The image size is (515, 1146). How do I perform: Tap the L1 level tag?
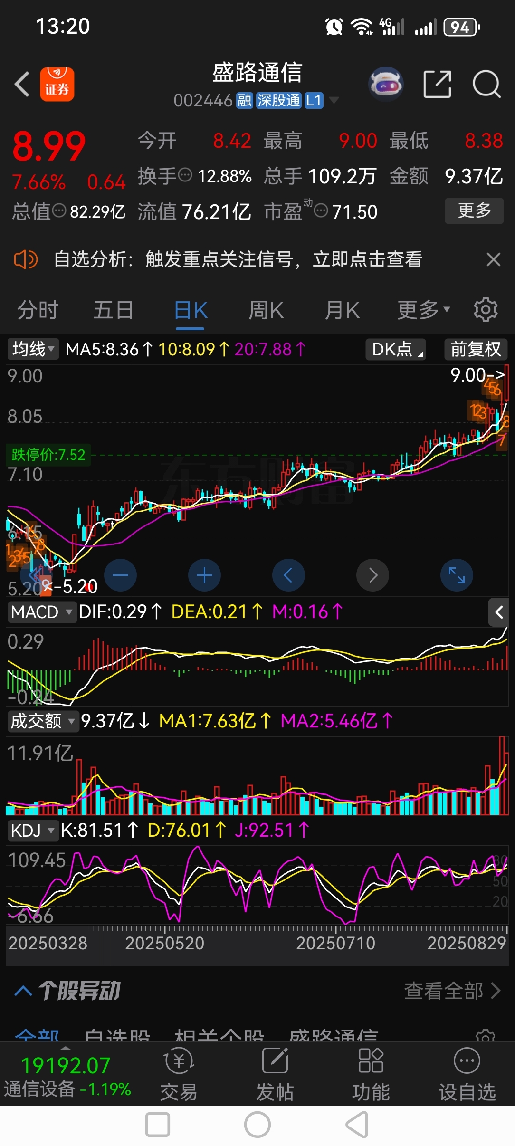pos(314,100)
